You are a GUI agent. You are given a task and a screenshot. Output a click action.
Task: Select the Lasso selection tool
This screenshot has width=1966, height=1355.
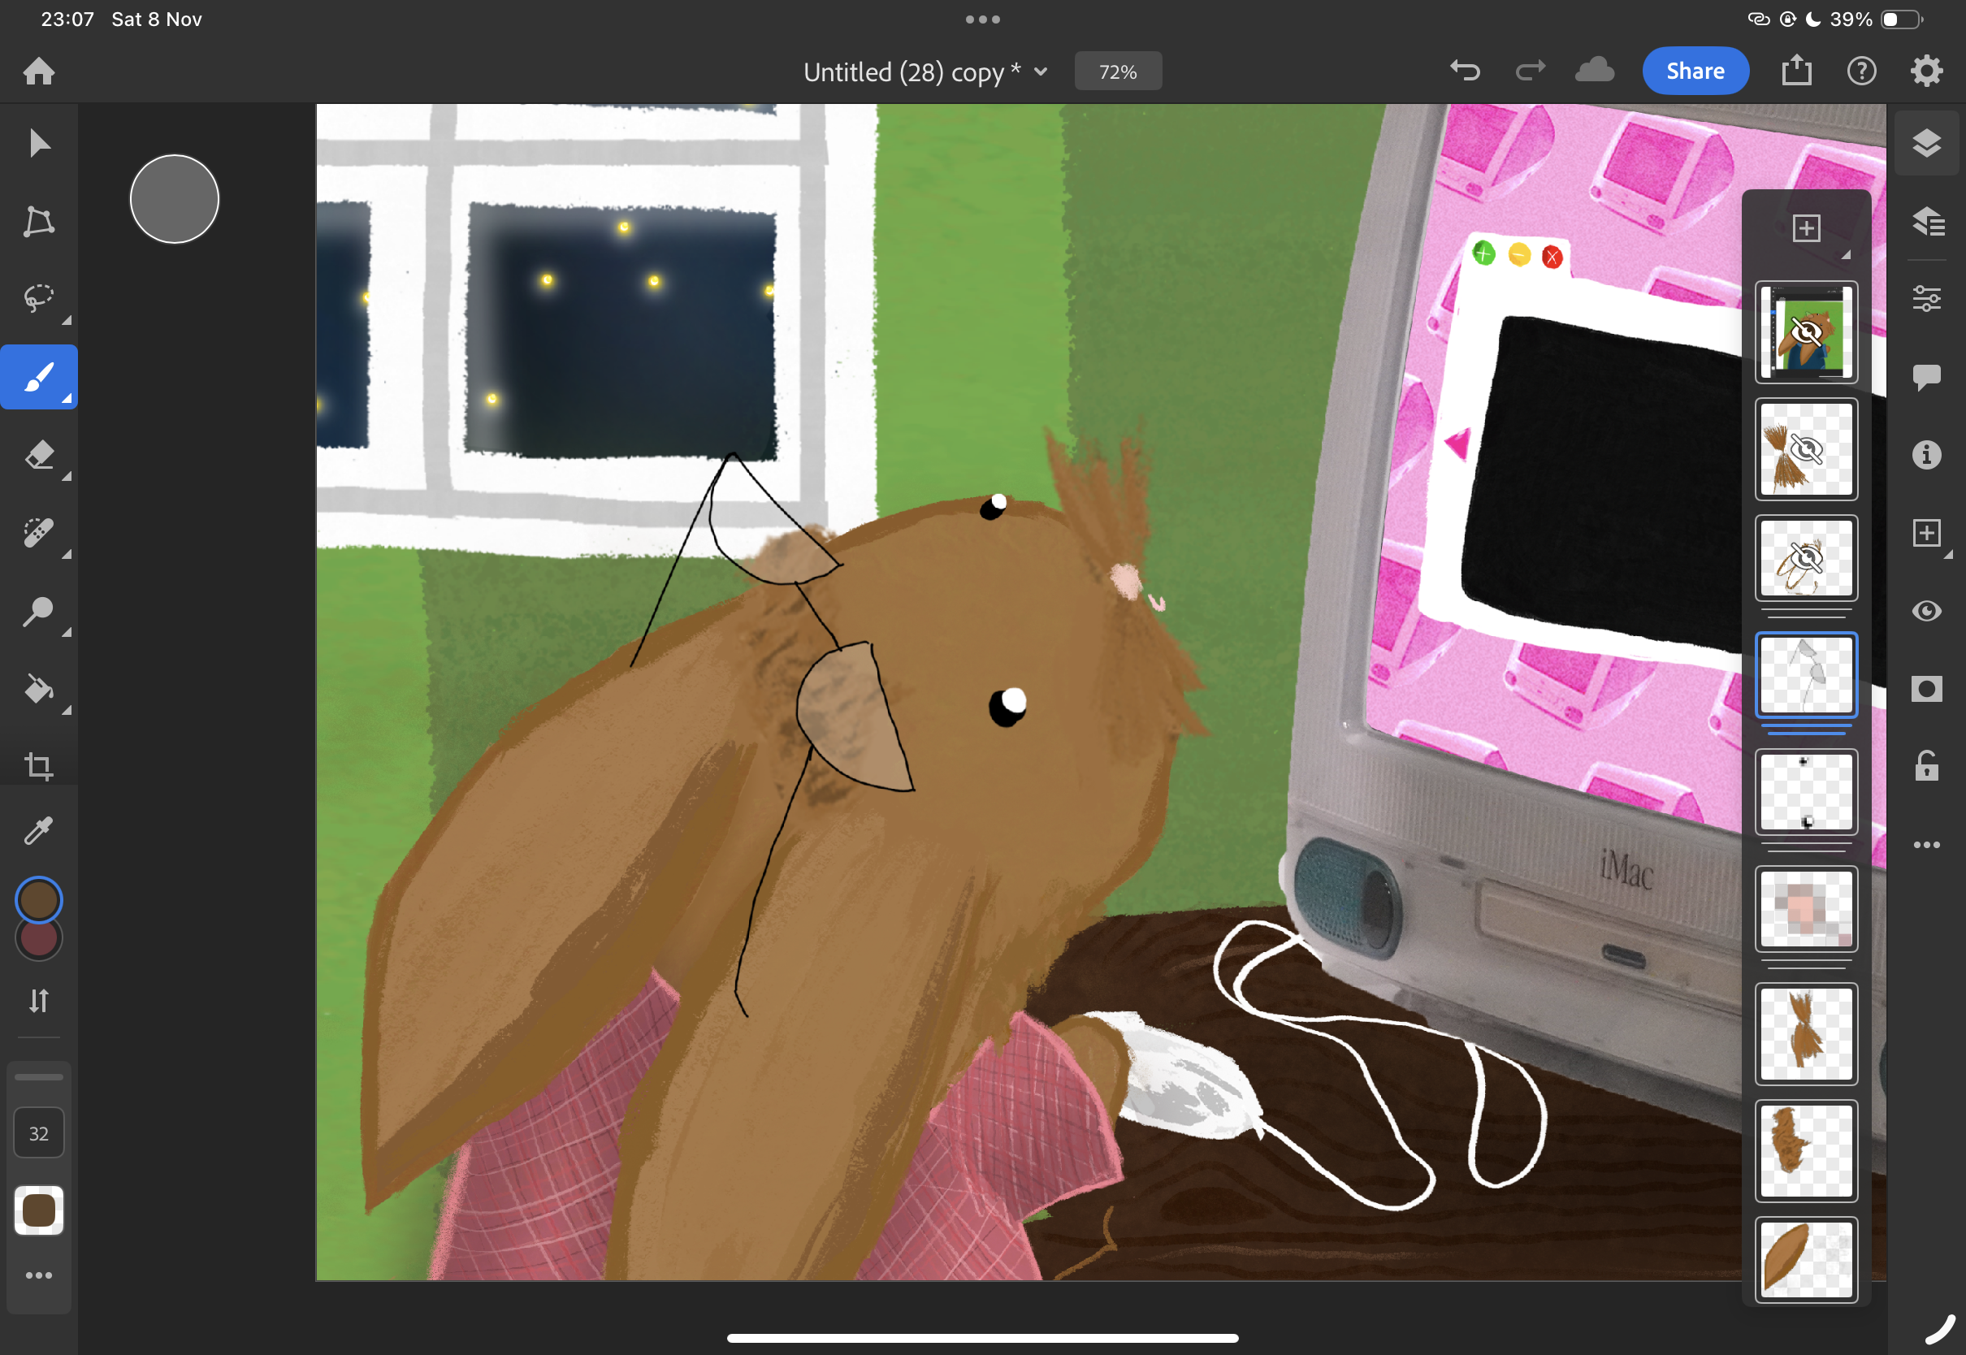39,299
